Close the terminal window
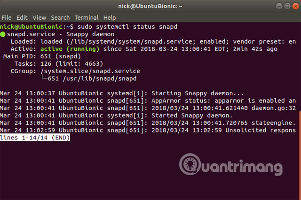This screenshot has height=200, width=301. [296, 6]
